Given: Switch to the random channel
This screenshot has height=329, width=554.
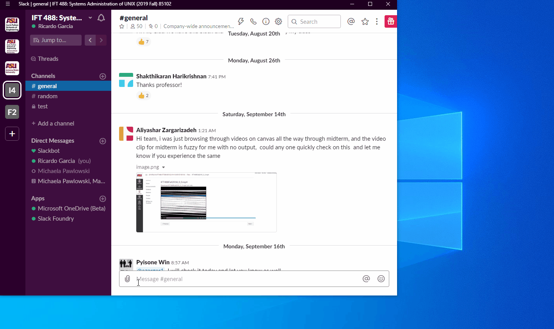Looking at the screenshot, I should pos(48,96).
